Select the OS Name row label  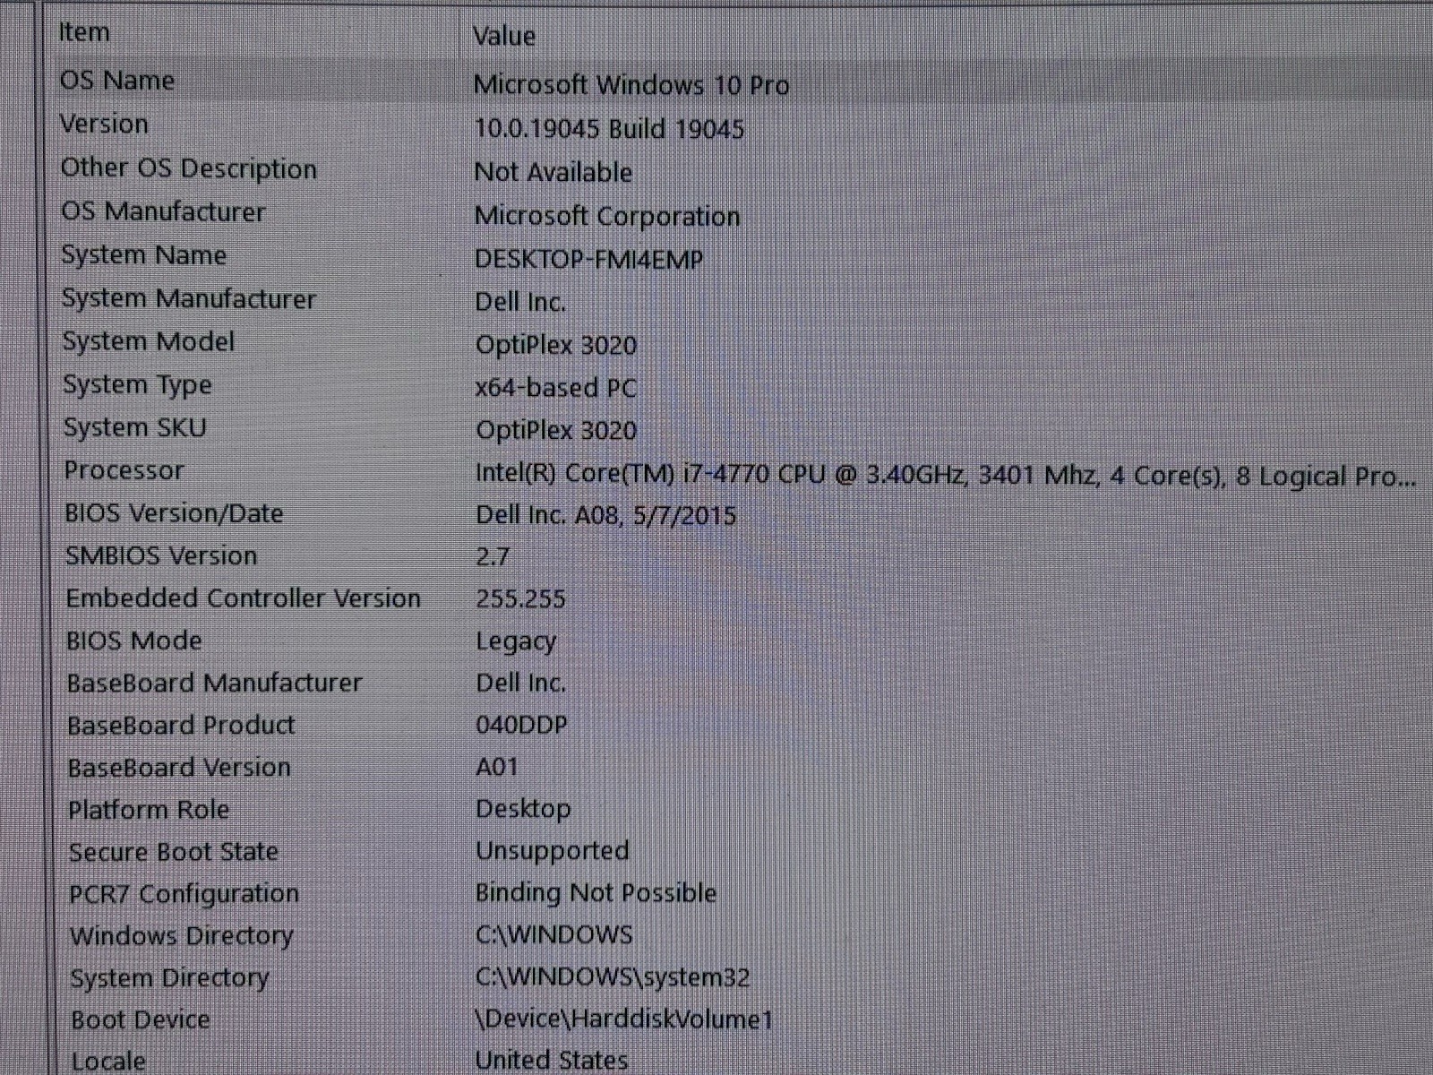pos(116,81)
